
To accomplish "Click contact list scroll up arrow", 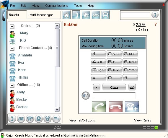I will coord(57,26).
